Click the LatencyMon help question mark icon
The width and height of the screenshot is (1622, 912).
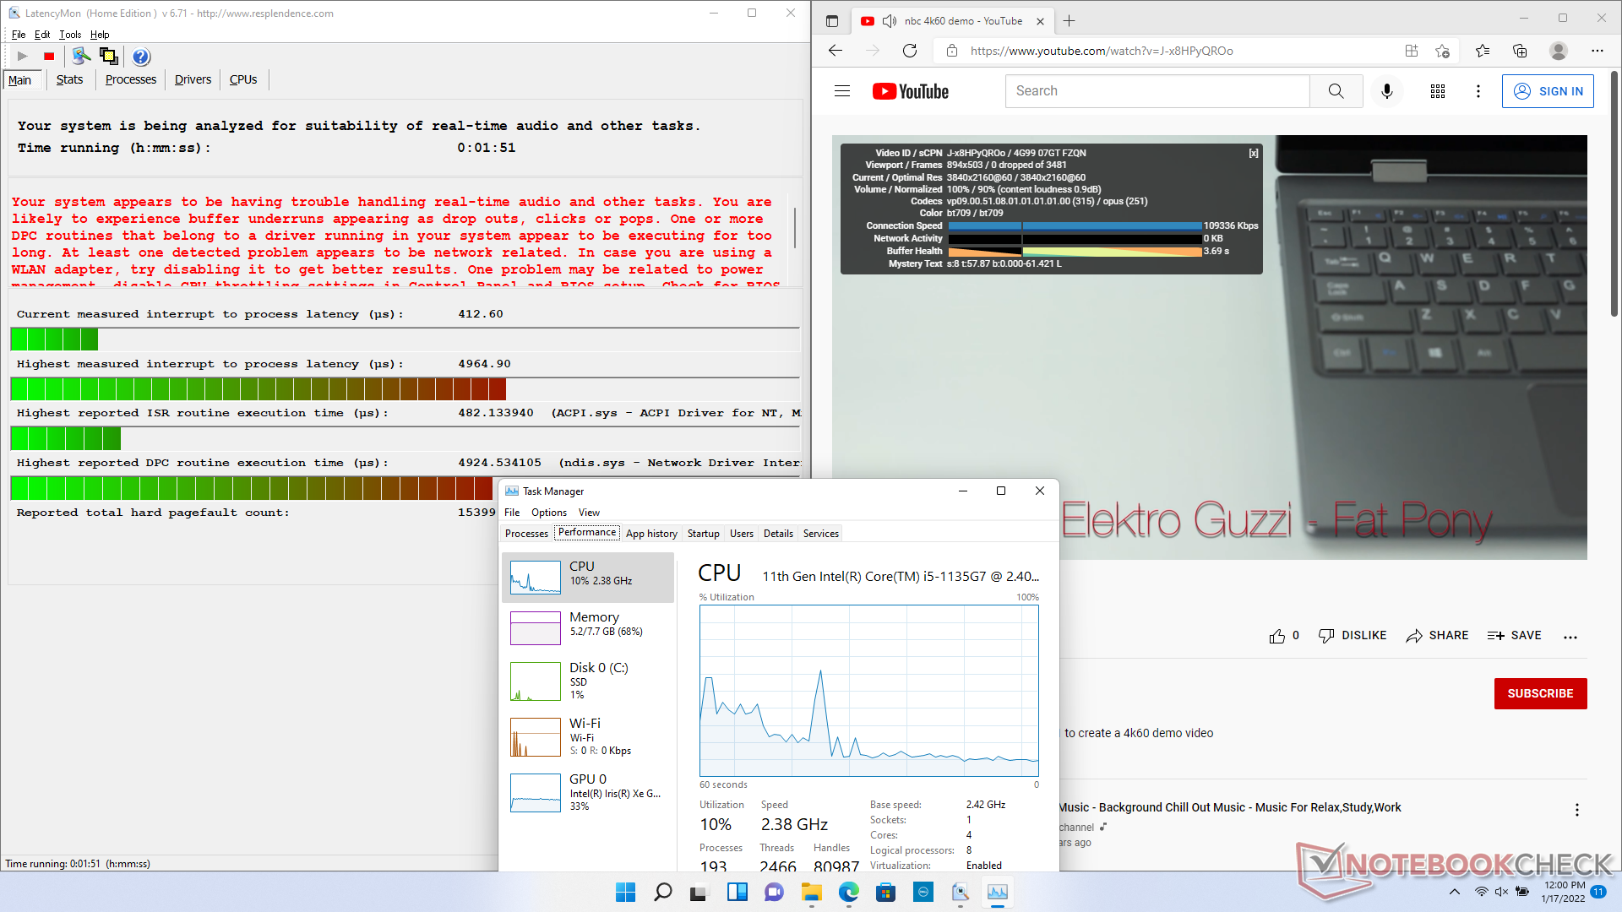click(x=141, y=57)
